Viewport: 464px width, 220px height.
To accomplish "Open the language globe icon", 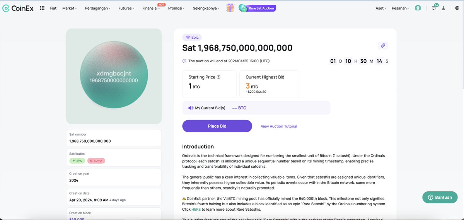I will pos(457,8).
